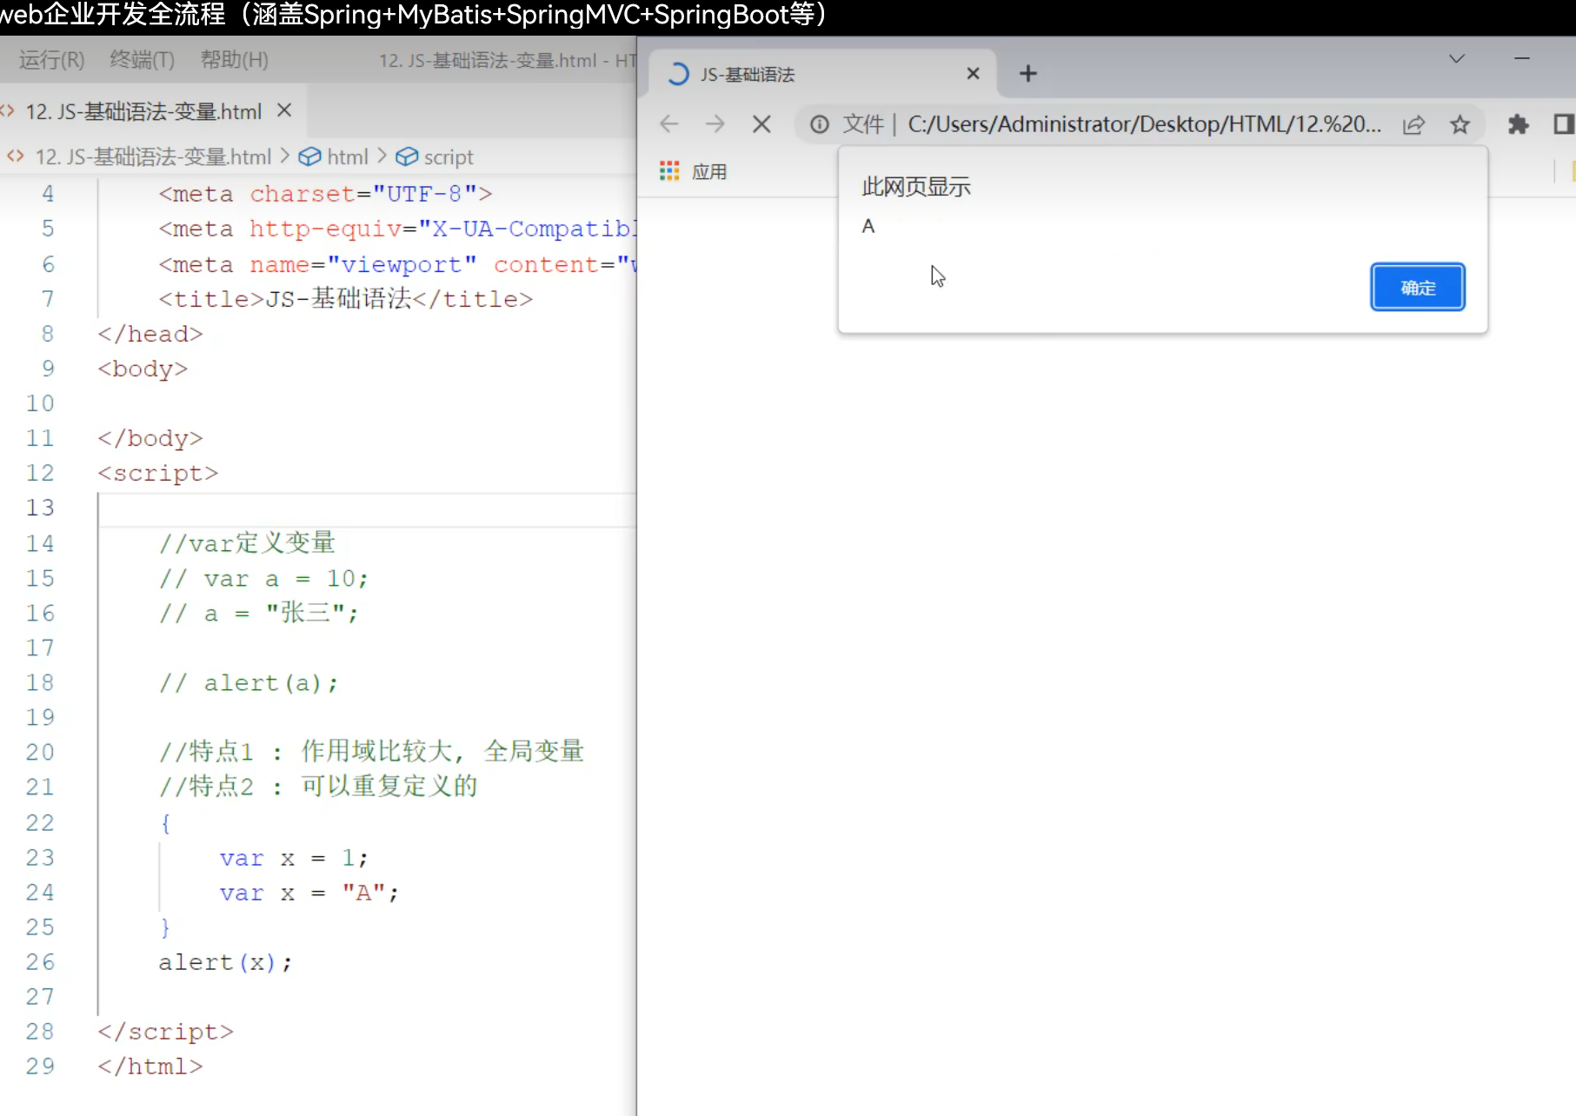Click the html breadcrumb item
Viewport: 1576px width, 1116px height.
348,157
